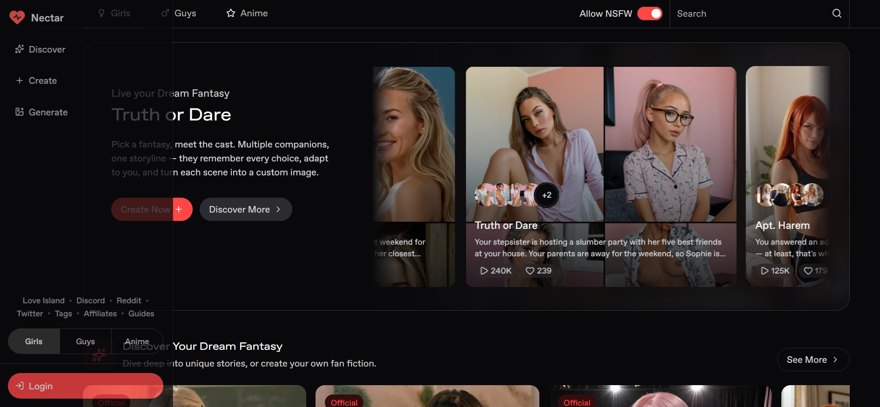Viewport: 880px width, 407px height.
Task: Open the Guides link
Action: [141, 314]
